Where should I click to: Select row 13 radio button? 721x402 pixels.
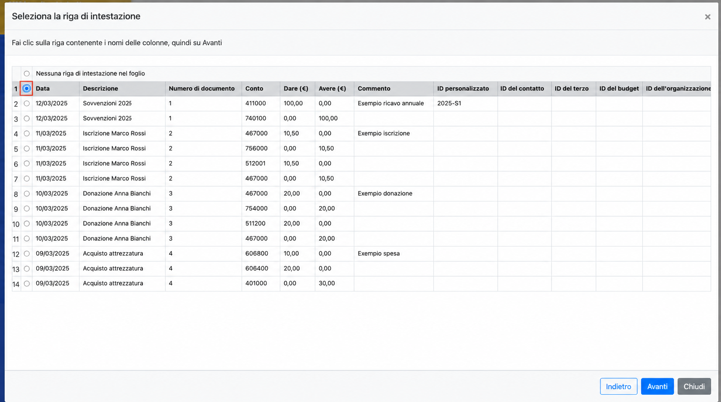(27, 269)
